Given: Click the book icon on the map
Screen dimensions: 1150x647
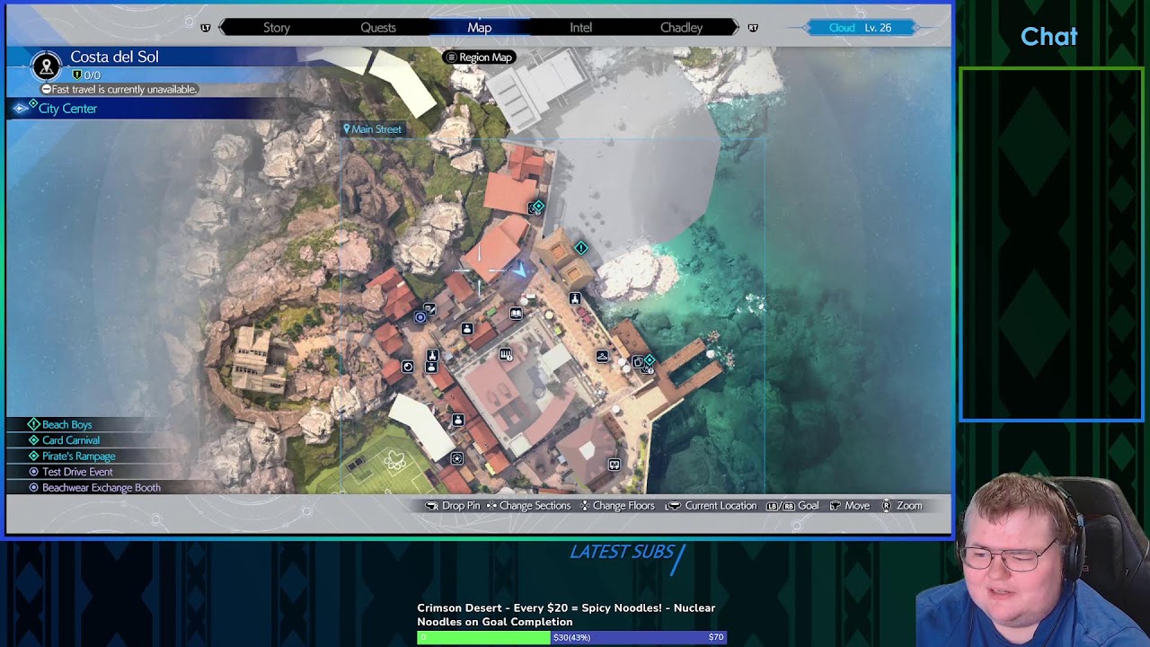Looking at the screenshot, I should tap(516, 314).
